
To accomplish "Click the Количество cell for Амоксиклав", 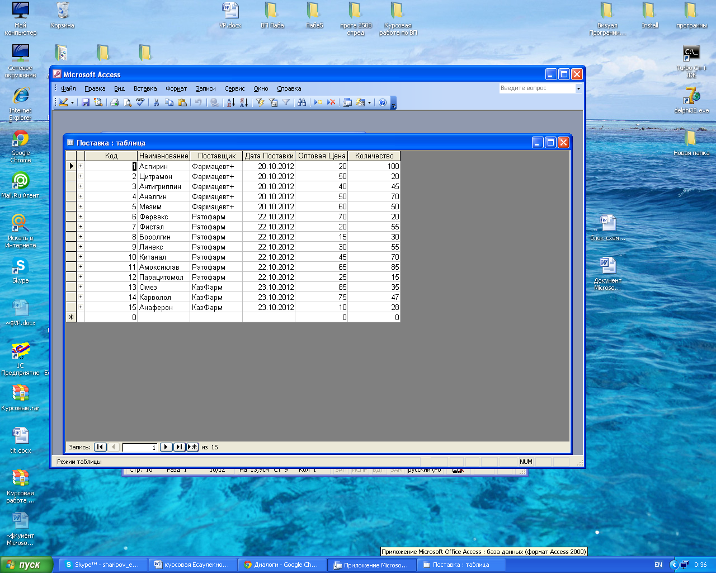I will pos(374,267).
